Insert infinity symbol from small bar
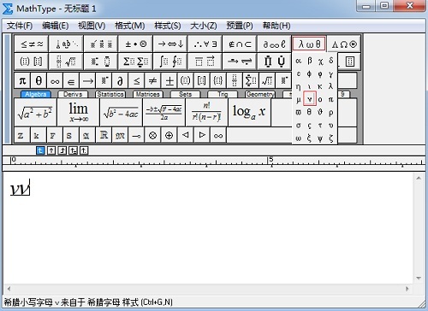The width and height of the screenshot is (428, 311). point(55,81)
